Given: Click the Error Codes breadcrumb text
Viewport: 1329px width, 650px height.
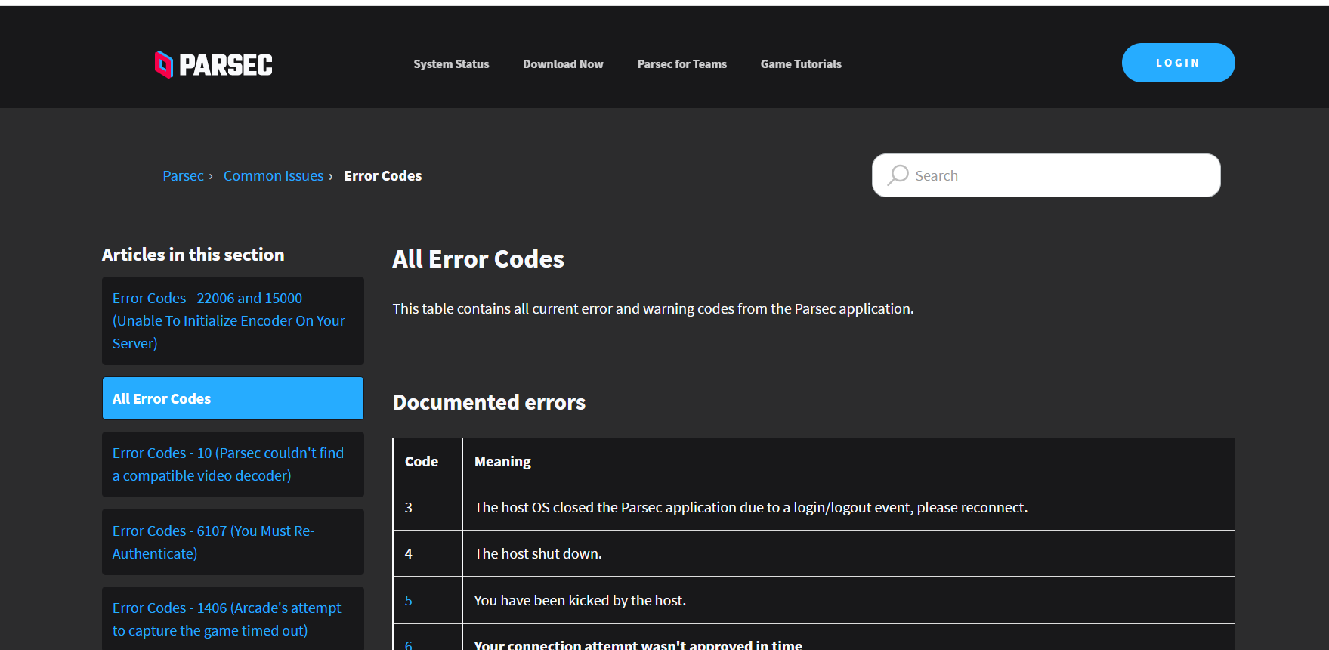Looking at the screenshot, I should pyautogui.click(x=383, y=175).
